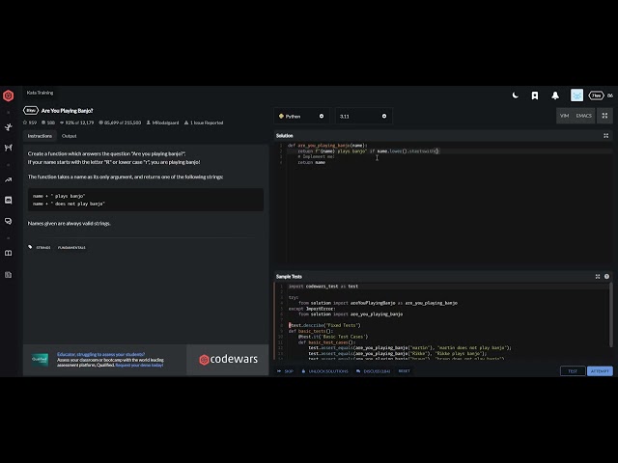The image size is (618, 463).
Task: Enable EMACS editor mode
Action: pyautogui.click(x=583, y=116)
